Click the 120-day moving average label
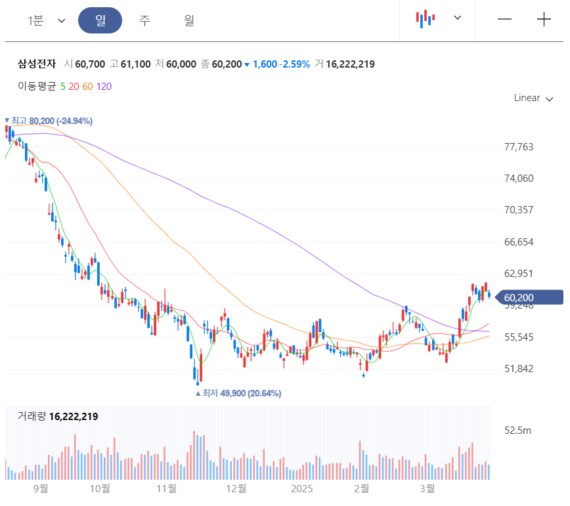 click(x=104, y=87)
